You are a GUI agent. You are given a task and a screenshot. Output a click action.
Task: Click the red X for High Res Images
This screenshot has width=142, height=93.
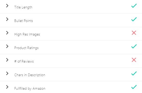pyautogui.click(x=134, y=33)
